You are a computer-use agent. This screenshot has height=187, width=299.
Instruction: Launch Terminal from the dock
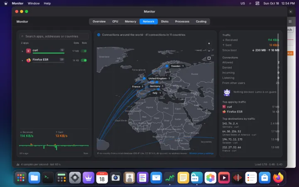point(48,178)
